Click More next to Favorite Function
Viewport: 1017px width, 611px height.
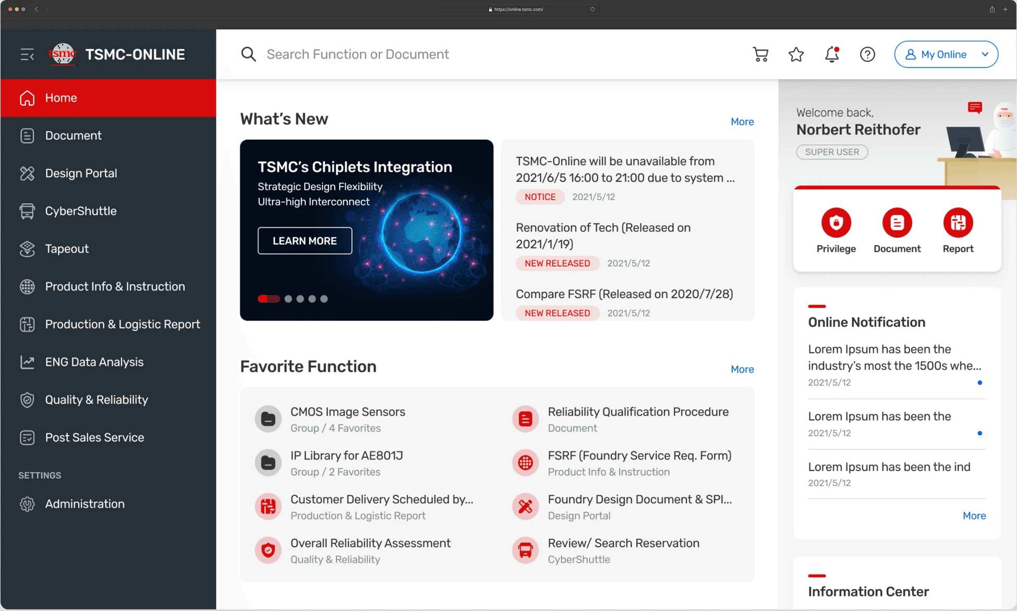742,369
